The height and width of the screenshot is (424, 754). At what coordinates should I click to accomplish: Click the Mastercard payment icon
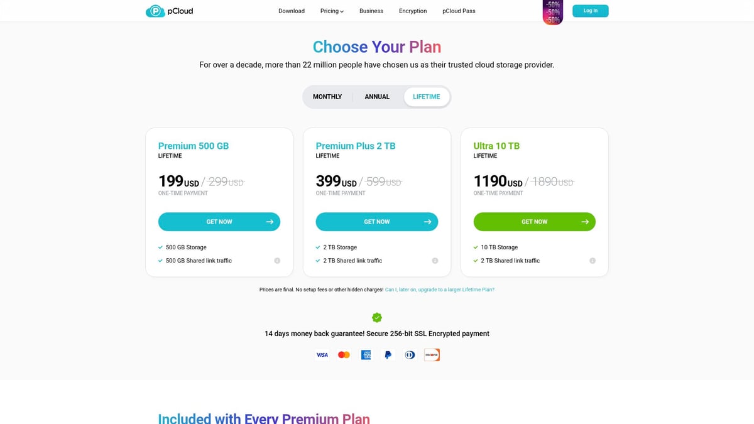click(x=344, y=355)
